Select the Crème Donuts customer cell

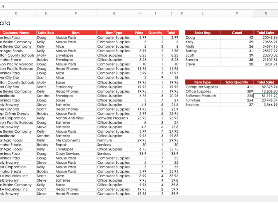click(x=18, y=113)
